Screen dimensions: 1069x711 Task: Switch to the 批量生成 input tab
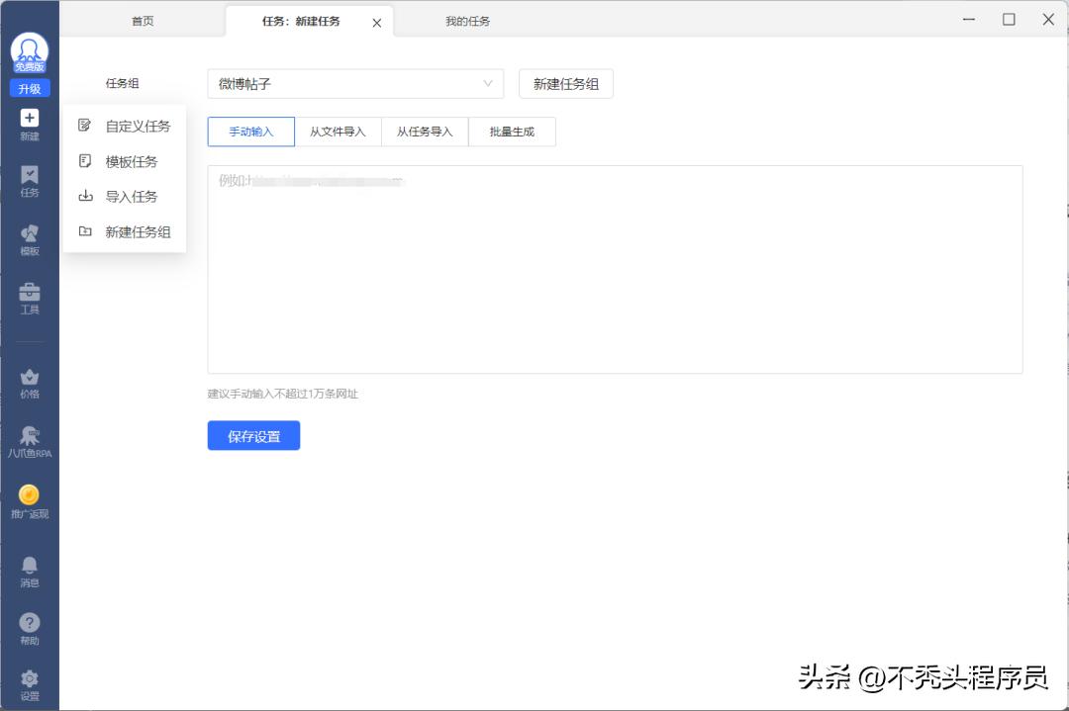point(512,132)
